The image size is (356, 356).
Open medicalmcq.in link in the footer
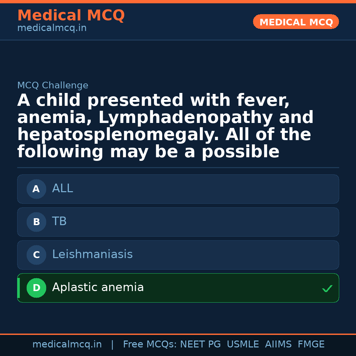coord(67,344)
